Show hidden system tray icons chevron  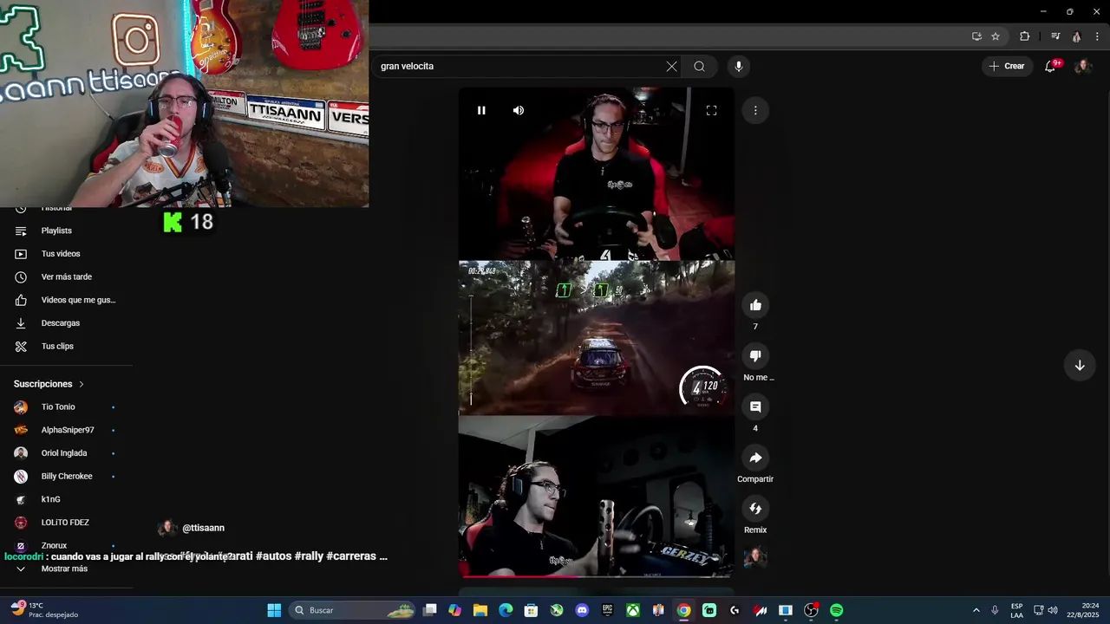(x=976, y=610)
